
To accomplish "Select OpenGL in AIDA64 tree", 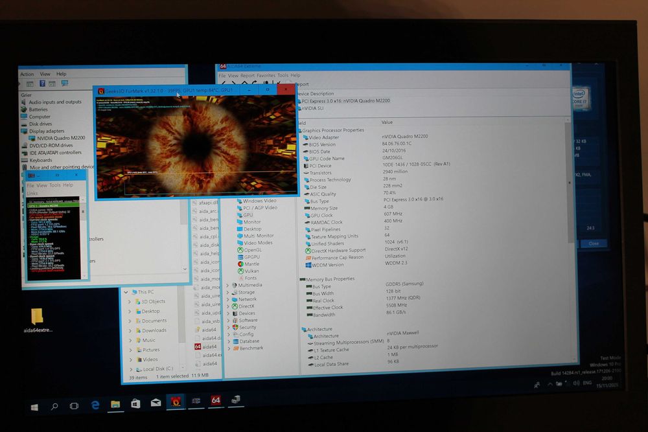I will [249, 250].
